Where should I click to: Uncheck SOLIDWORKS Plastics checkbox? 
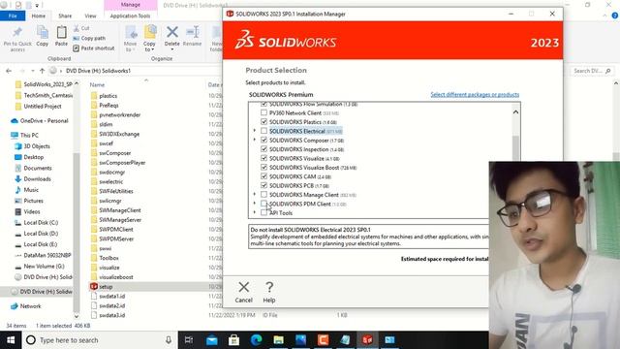[263, 121]
